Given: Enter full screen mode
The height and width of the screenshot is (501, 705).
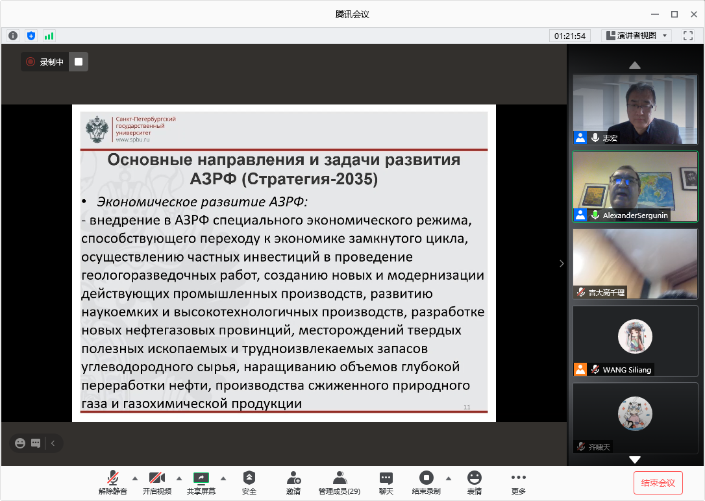Looking at the screenshot, I should pos(688,36).
